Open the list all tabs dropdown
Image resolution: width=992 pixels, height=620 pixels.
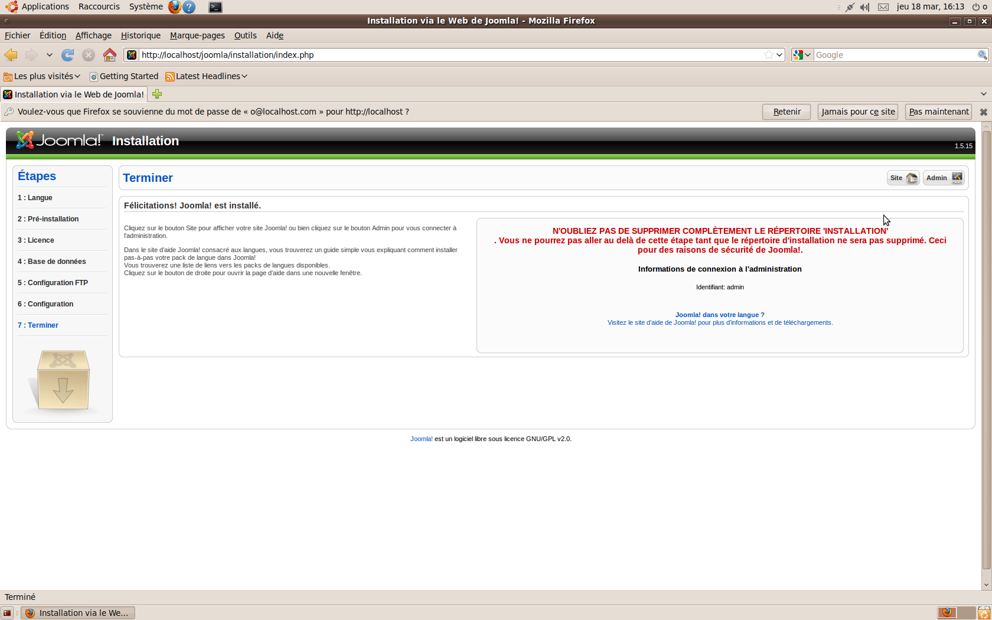pos(983,94)
